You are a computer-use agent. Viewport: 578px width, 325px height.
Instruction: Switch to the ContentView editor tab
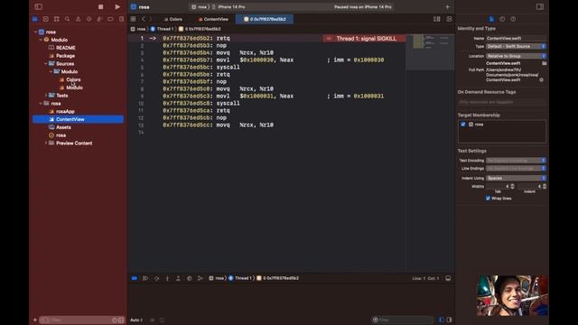click(x=213, y=19)
